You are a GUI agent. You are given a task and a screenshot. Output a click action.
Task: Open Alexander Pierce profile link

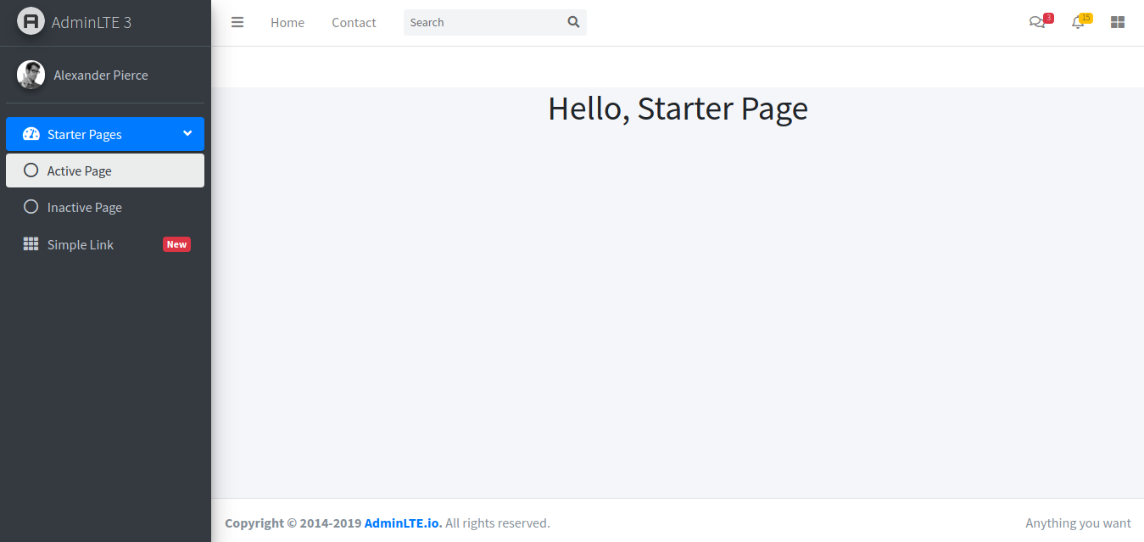(101, 75)
